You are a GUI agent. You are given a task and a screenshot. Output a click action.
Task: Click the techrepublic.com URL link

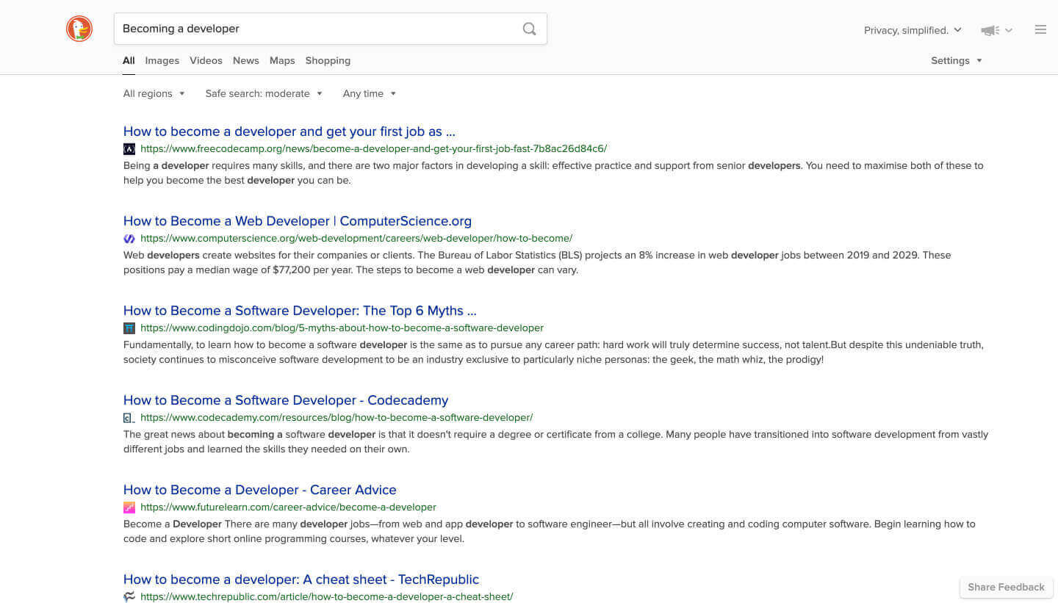326,596
